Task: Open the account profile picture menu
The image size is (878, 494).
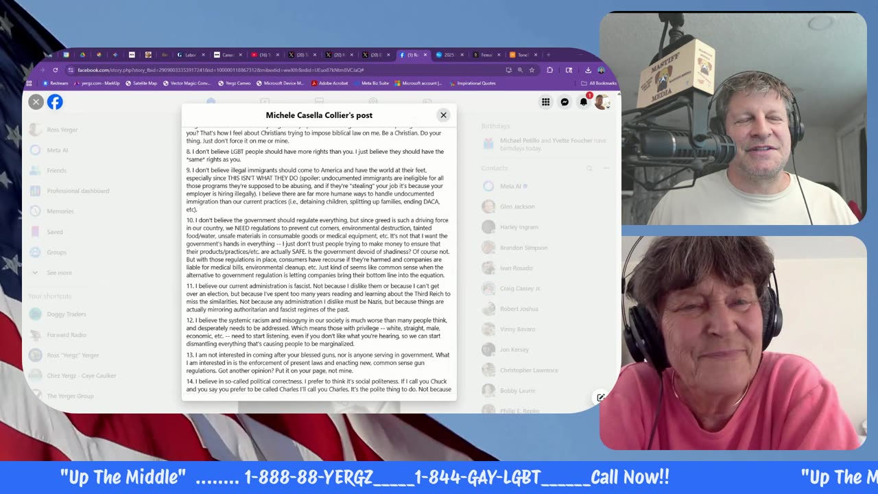Action: point(602,102)
